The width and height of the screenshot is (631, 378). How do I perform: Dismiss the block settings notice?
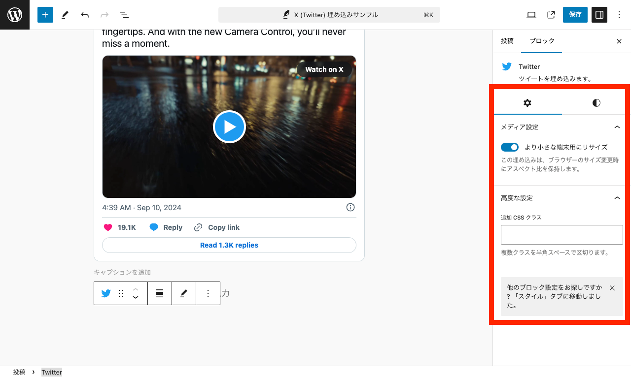[x=612, y=288]
